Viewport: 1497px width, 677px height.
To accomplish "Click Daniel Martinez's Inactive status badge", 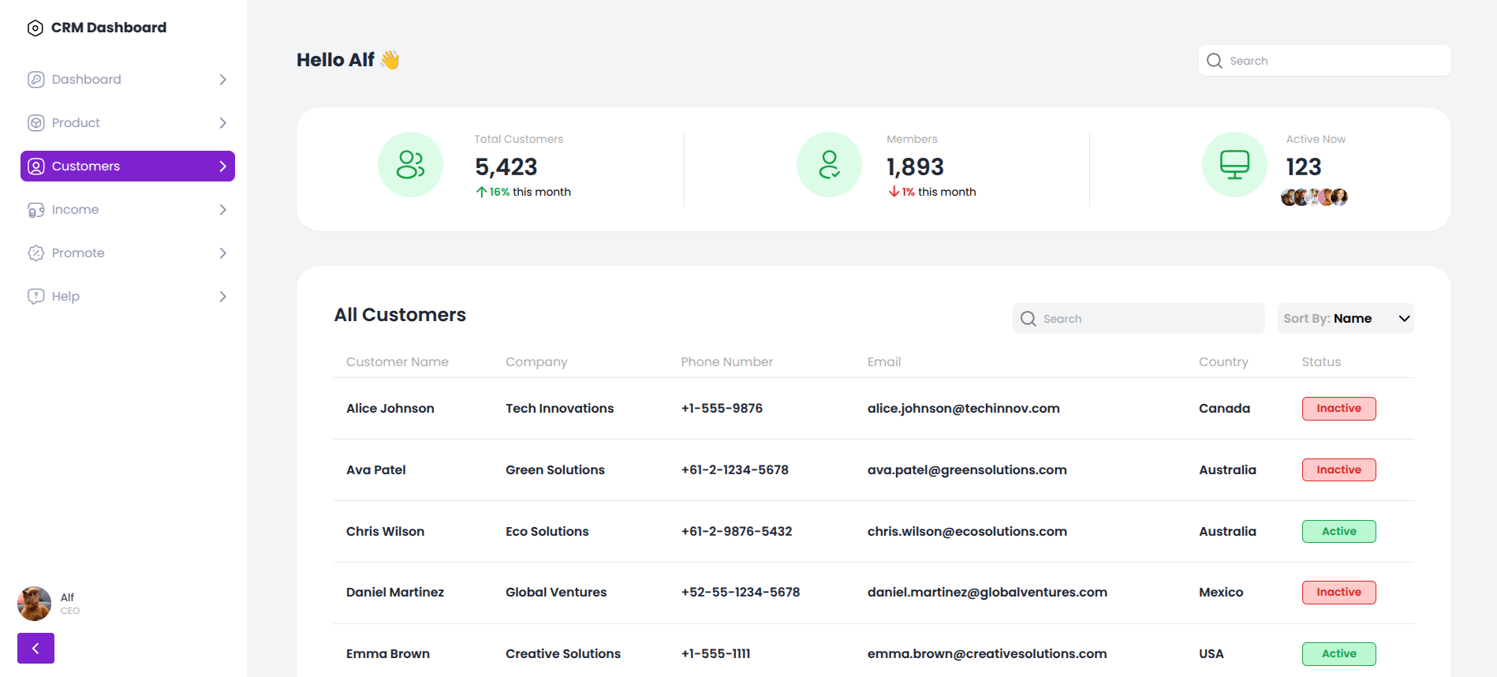I will tap(1338, 593).
